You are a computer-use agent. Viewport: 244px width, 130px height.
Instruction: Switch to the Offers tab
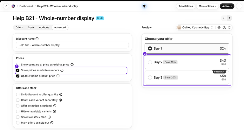(19, 27)
